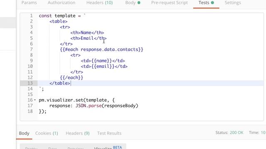Click the '{{/each}}' closing line
Viewport: 266px width, 149px height.
pos(71,77)
